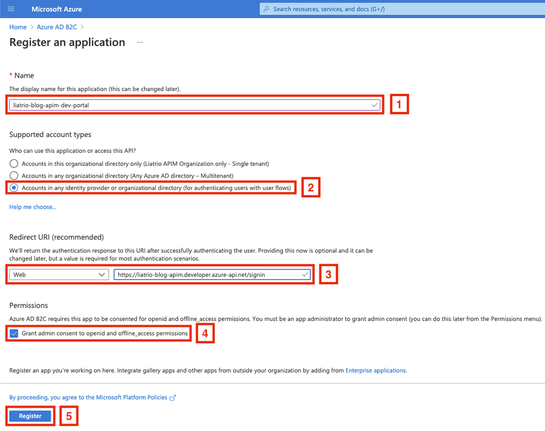Click the external link icon after Microsoft Platform Policies
The width and height of the screenshot is (545, 431).
coord(173,398)
